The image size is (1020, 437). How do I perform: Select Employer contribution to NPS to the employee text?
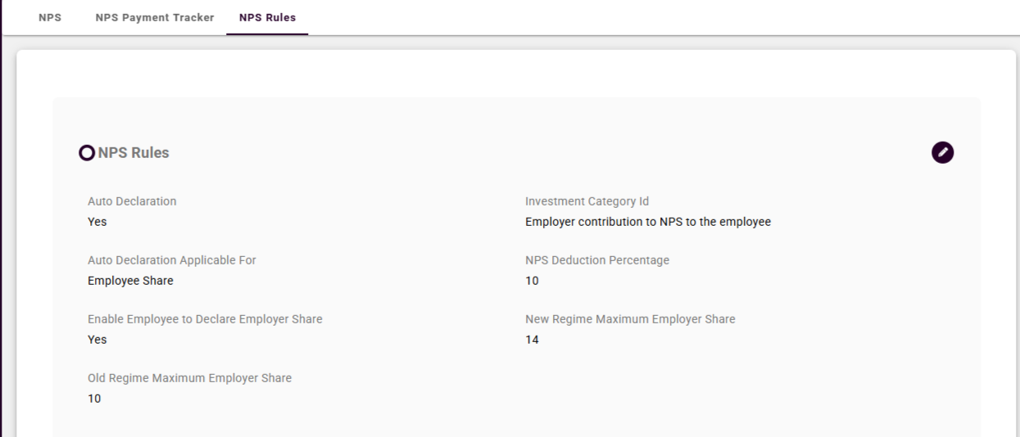coord(647,222)
